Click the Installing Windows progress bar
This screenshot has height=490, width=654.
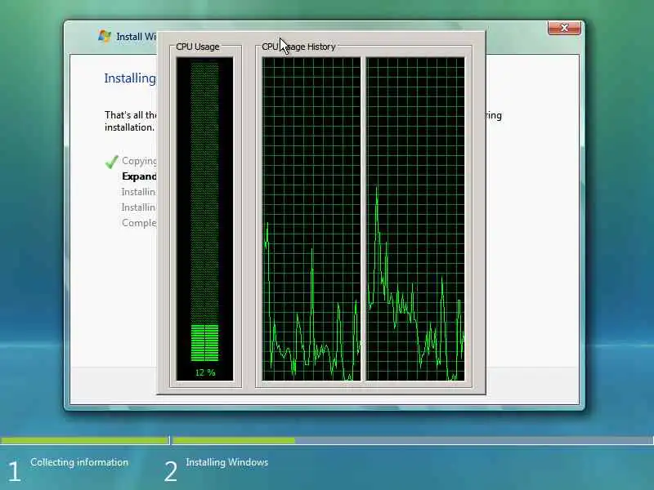[413, 440]
